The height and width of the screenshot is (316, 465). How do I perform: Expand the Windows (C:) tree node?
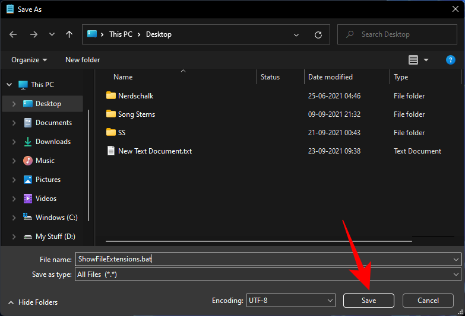(x=14, y=218)
